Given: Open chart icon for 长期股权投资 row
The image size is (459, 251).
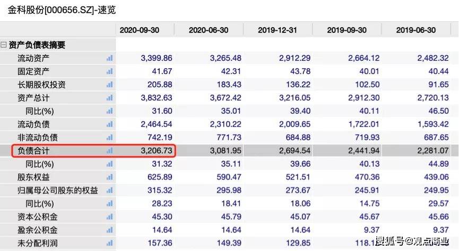Looking at the screenshot, I should pyautogui.click(x=109, y=85).
